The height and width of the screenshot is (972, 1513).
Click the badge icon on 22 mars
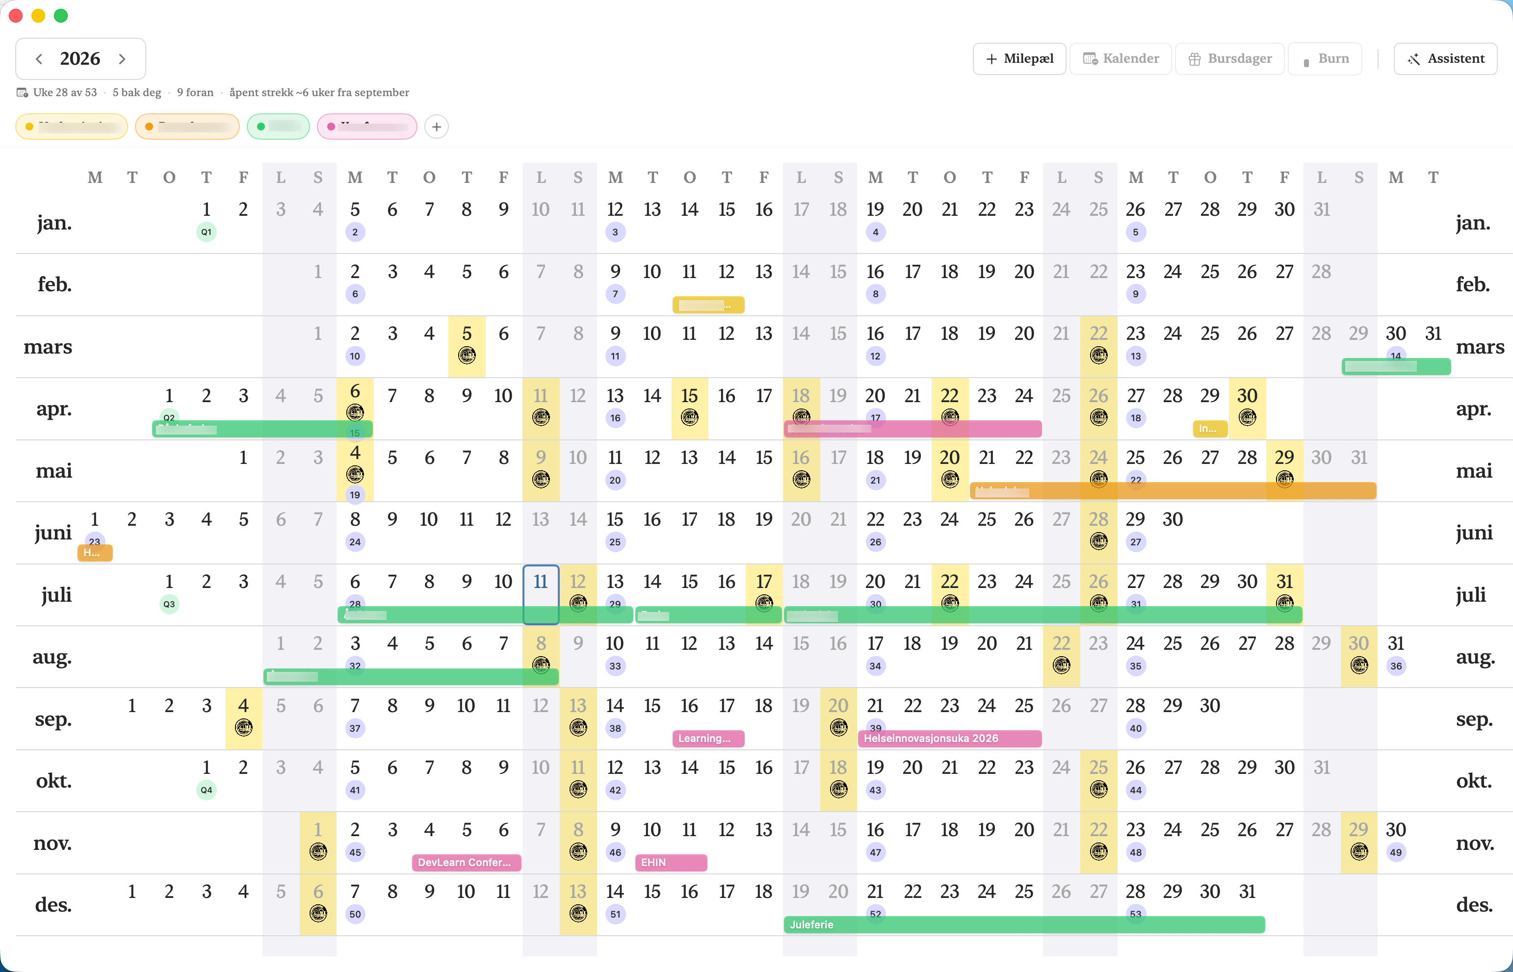point(1099,356)
